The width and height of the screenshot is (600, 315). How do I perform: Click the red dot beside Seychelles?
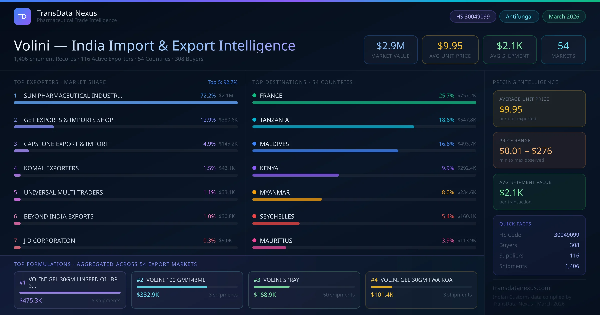[x=254, y=216]
